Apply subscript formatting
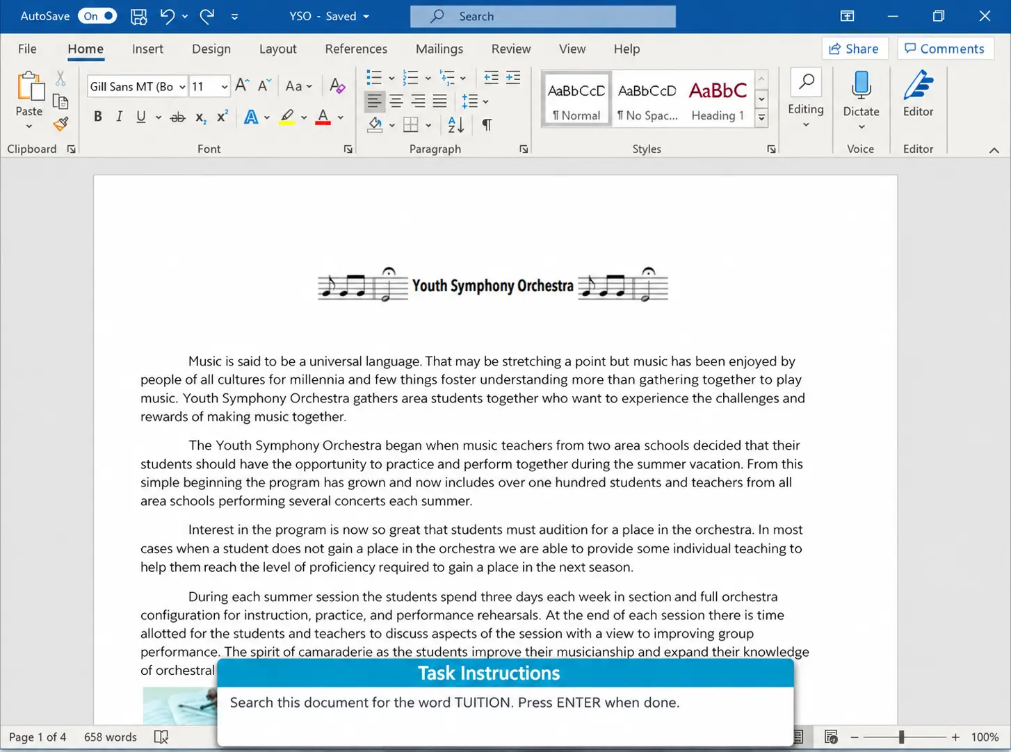Viewport: 1011px width, 752px height. click(x=200, y=117)
